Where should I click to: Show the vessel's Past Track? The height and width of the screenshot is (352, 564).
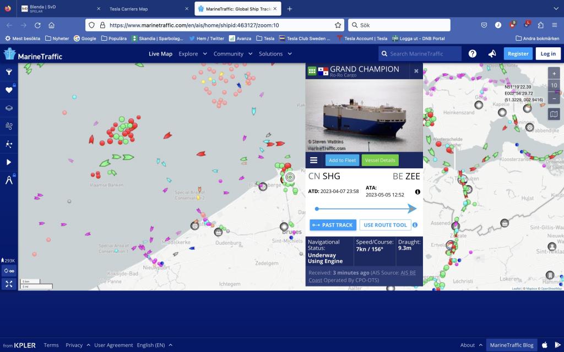click(333, 225)
